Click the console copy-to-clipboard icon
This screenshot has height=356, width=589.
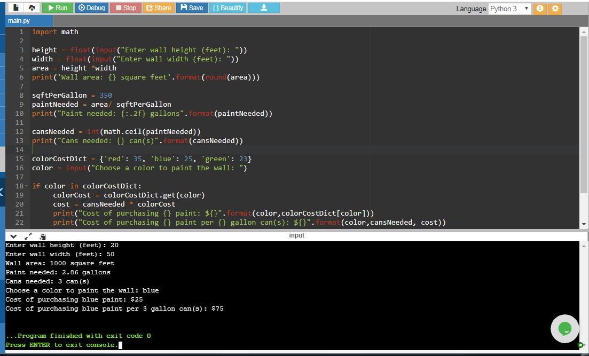coord(43,236)
